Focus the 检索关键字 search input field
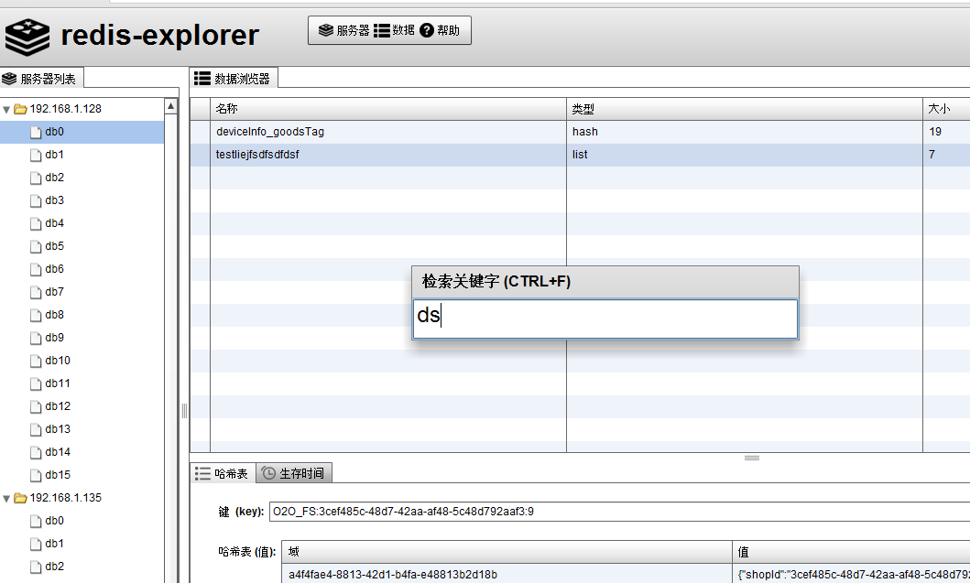The width and height of the screenshot is (970, 583). 605,319
